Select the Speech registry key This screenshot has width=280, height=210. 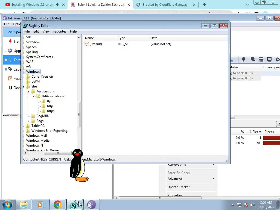click(x=31, y=47)
